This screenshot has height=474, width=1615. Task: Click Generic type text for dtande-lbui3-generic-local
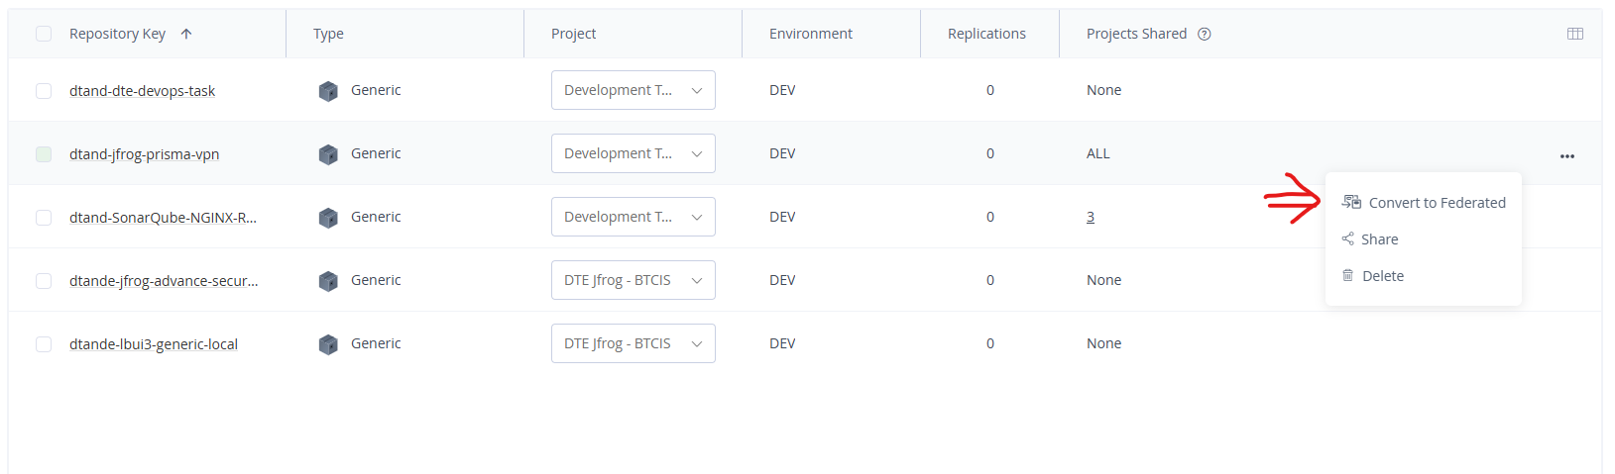point(376,343)
